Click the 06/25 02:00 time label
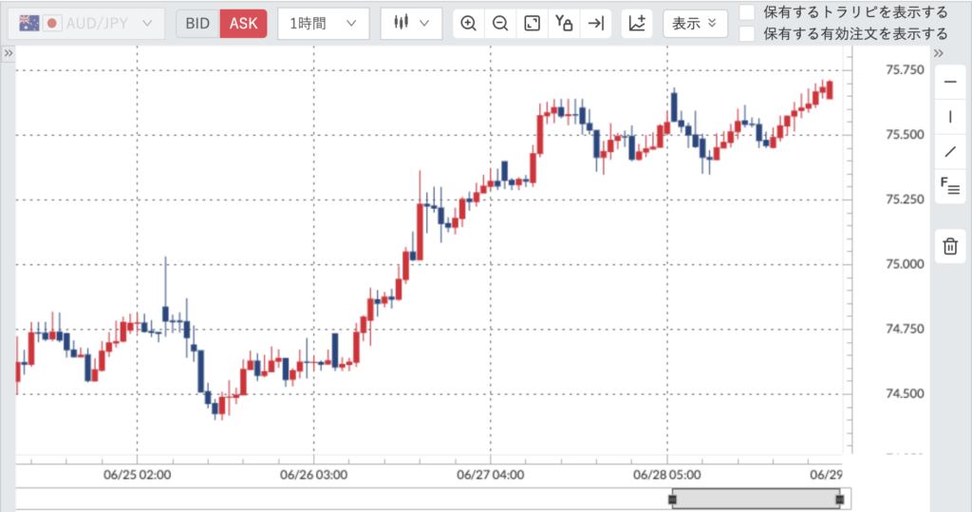 pos(137,475)
